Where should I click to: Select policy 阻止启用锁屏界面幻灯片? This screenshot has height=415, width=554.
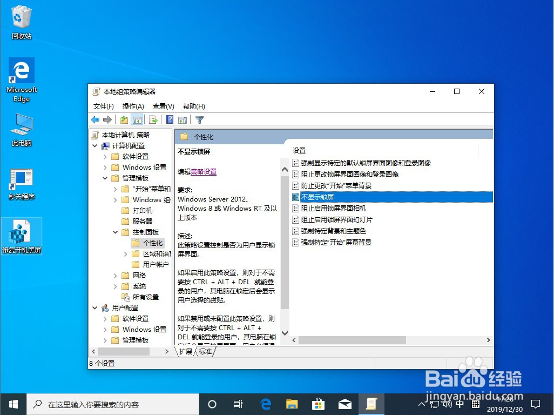(333, 219)
